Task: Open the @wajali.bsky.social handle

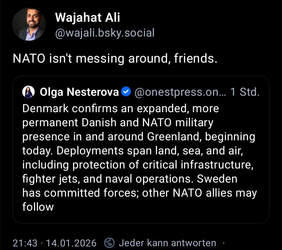Action: point(105,33)
